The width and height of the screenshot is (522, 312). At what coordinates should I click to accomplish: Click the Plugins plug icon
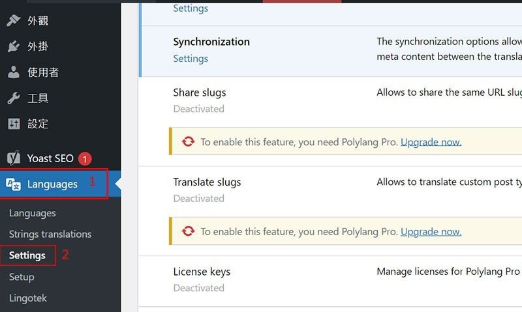coord(14,46)
